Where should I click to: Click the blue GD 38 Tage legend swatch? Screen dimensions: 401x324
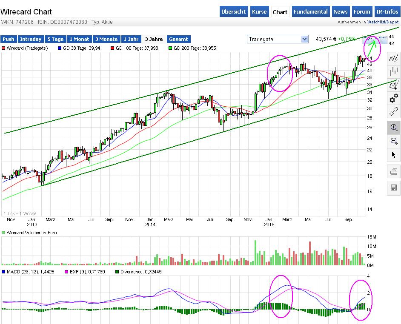60,48
